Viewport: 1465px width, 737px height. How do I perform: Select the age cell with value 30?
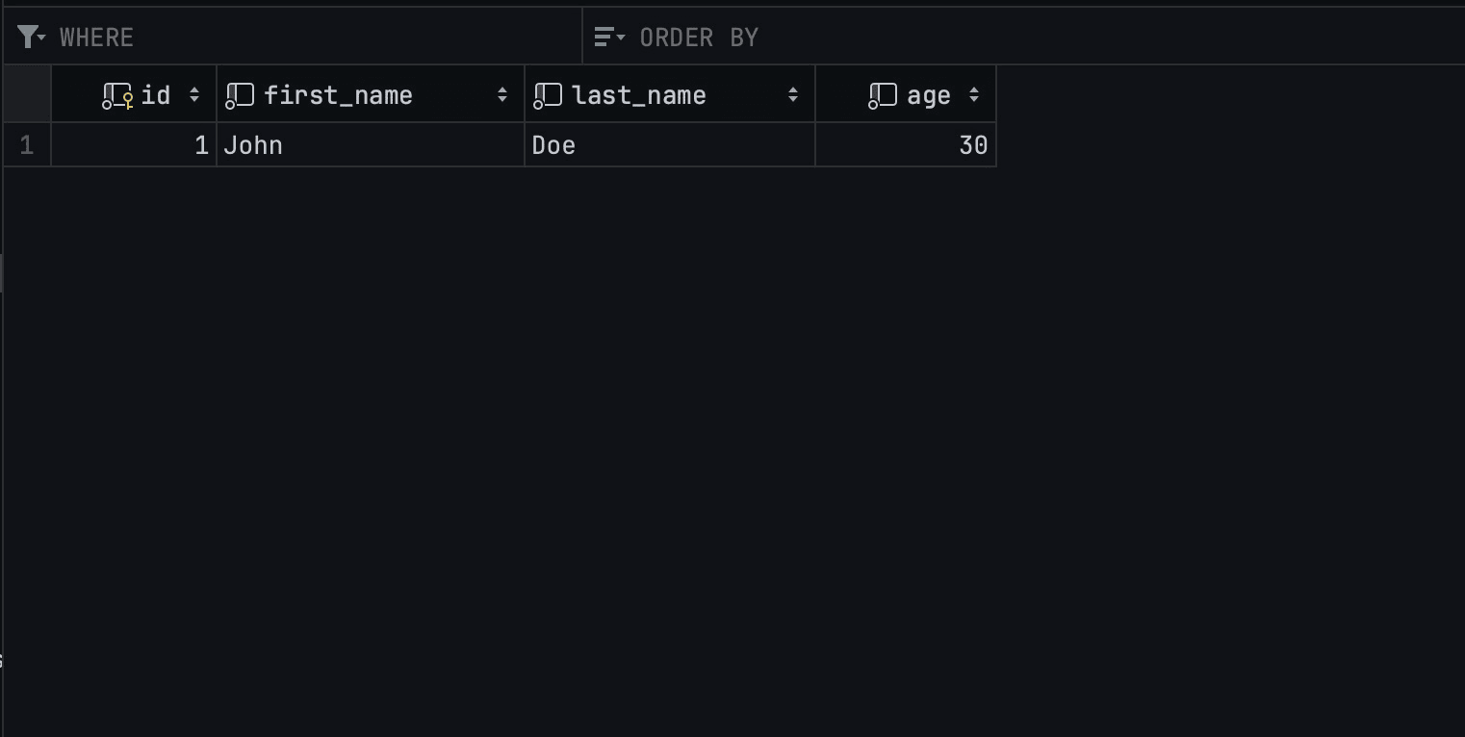coord(906,145)
